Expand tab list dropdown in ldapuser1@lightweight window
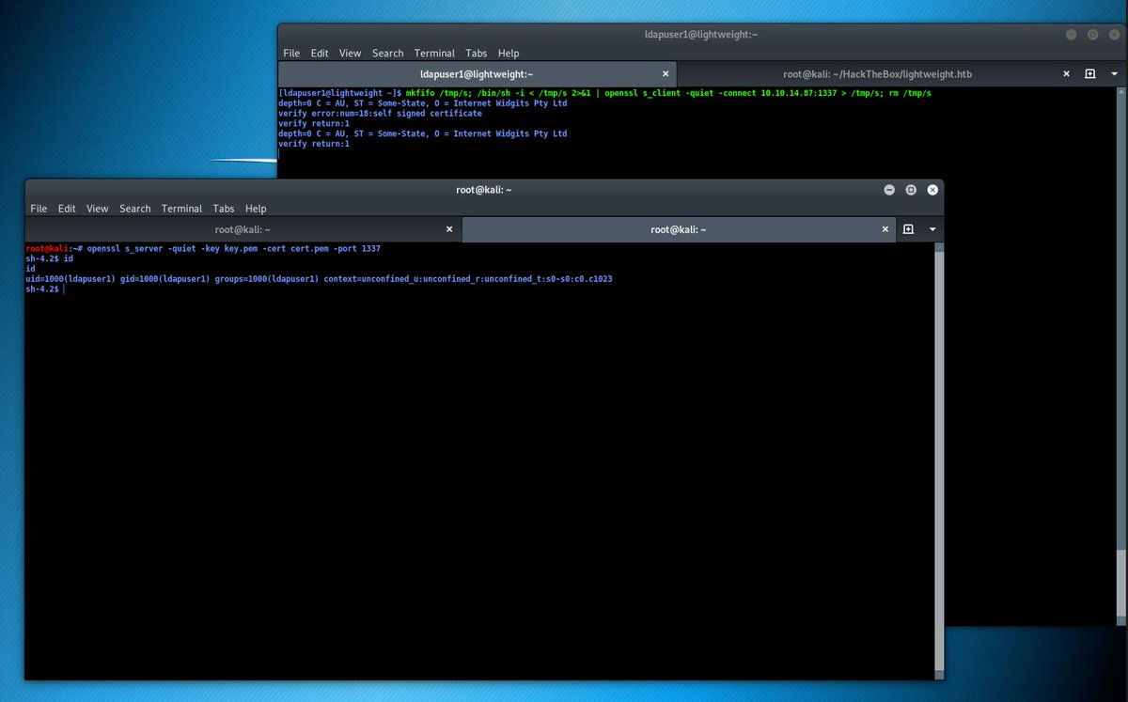 [x=1114, y=73]
